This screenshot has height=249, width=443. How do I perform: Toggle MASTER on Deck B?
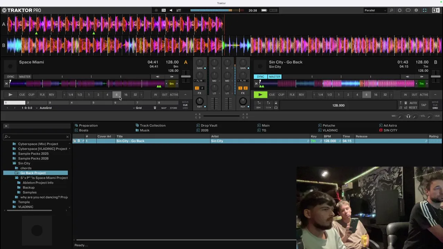tap(274, 77)
